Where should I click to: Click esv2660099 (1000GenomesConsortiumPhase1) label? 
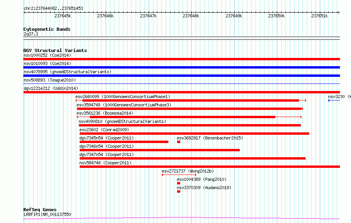point(123,97)
